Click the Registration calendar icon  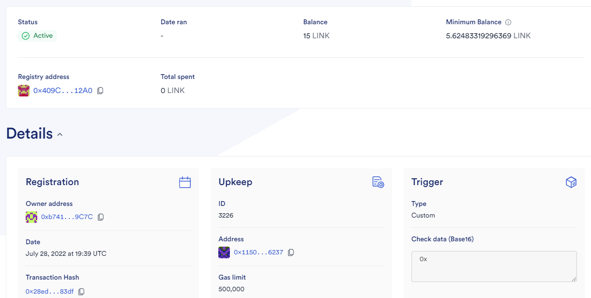(x=185, y=182)
